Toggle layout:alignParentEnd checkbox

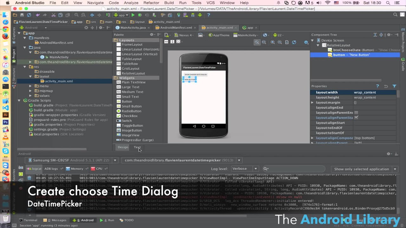356,112
